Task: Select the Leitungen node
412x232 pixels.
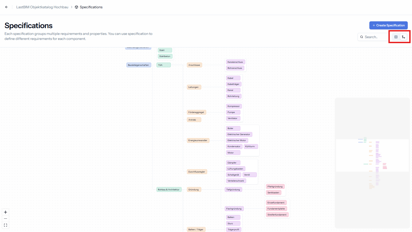Action: click(194, 87)
